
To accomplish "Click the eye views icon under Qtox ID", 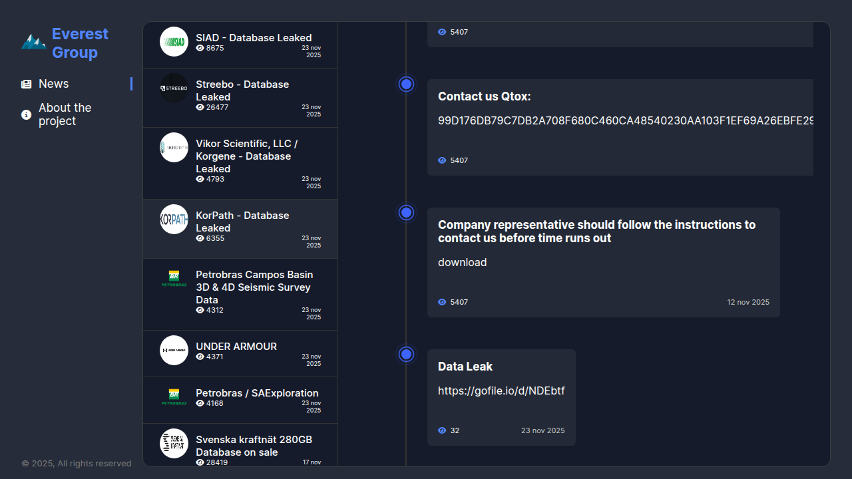I will [x=442, y=160].
